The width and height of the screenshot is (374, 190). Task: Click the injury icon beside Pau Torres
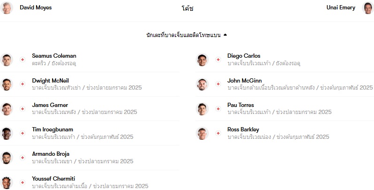pos(218,109)
